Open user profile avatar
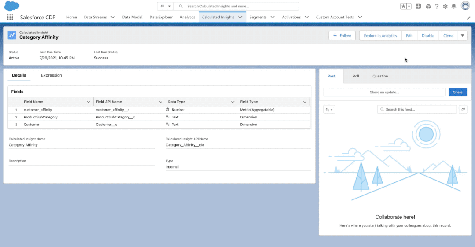Viewport: 475px width, 247px height. coord(465,6)
